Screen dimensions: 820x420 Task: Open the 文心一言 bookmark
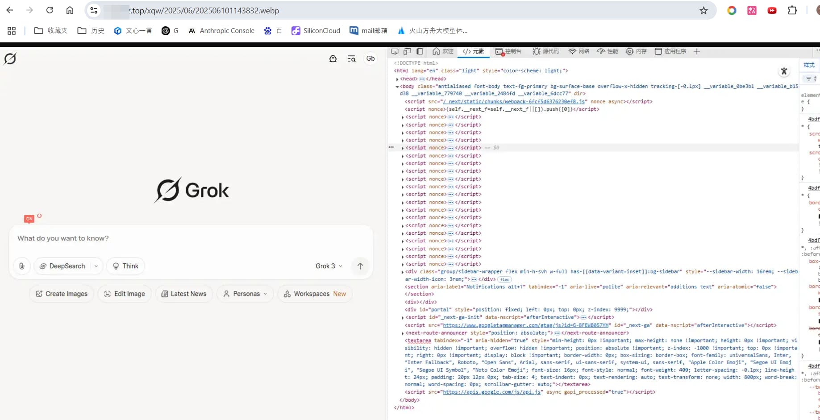pos(133,30)
